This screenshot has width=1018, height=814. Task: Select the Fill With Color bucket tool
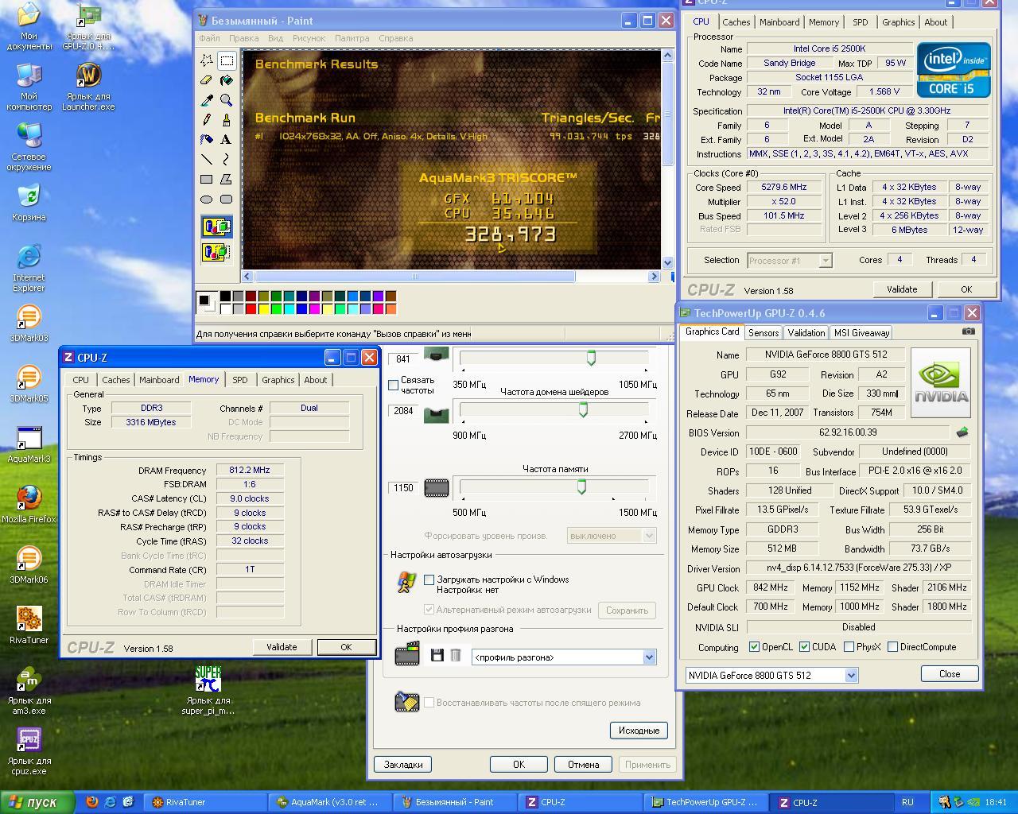[x=226, y=80]
